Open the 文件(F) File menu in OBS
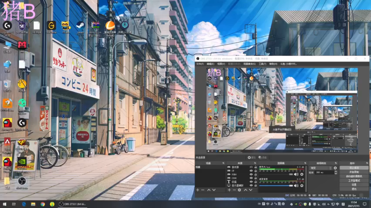Screen dimensions: 371x208 tap(200, 64)
